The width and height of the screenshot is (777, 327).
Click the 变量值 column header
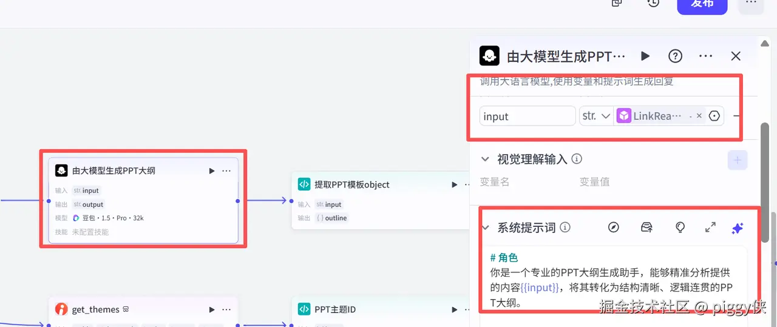click(595, 181)
